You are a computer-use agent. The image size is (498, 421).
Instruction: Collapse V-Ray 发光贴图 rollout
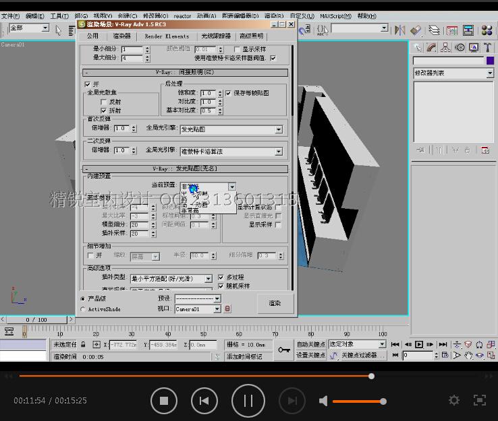185,169
